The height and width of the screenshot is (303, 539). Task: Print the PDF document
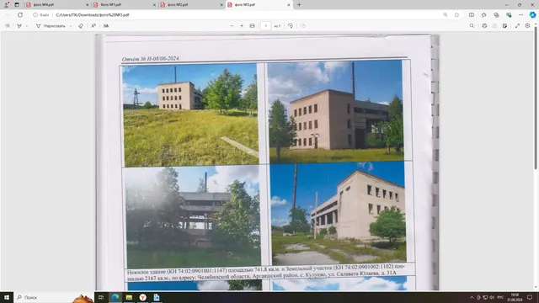pyautogui.click(x=484, y=26)
